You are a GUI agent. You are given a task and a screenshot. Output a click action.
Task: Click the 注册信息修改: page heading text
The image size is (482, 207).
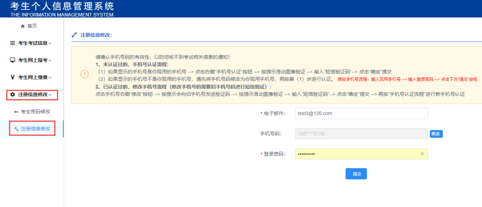96,35
